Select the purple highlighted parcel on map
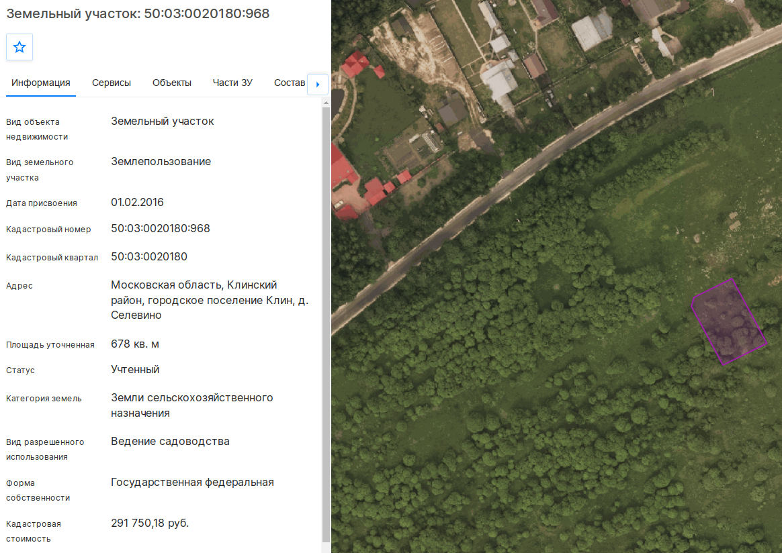The height and width of the screenshot is (553, 782). [729, 322]
